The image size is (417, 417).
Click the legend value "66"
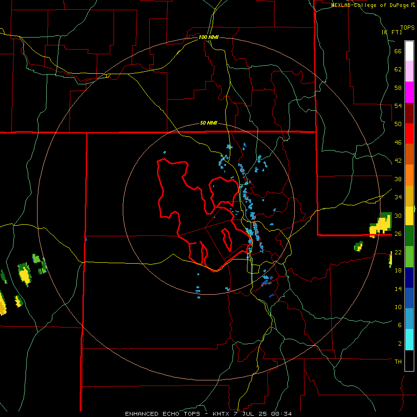398,51
